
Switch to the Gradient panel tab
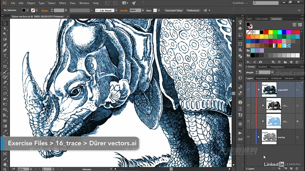[262, 67]
